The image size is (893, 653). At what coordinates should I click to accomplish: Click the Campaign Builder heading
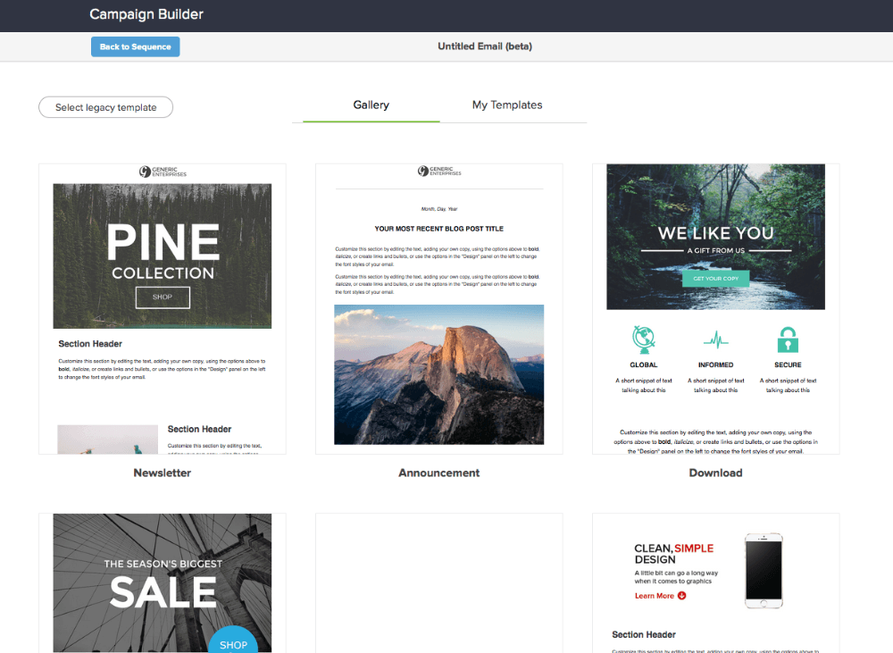tap(146, 14)
